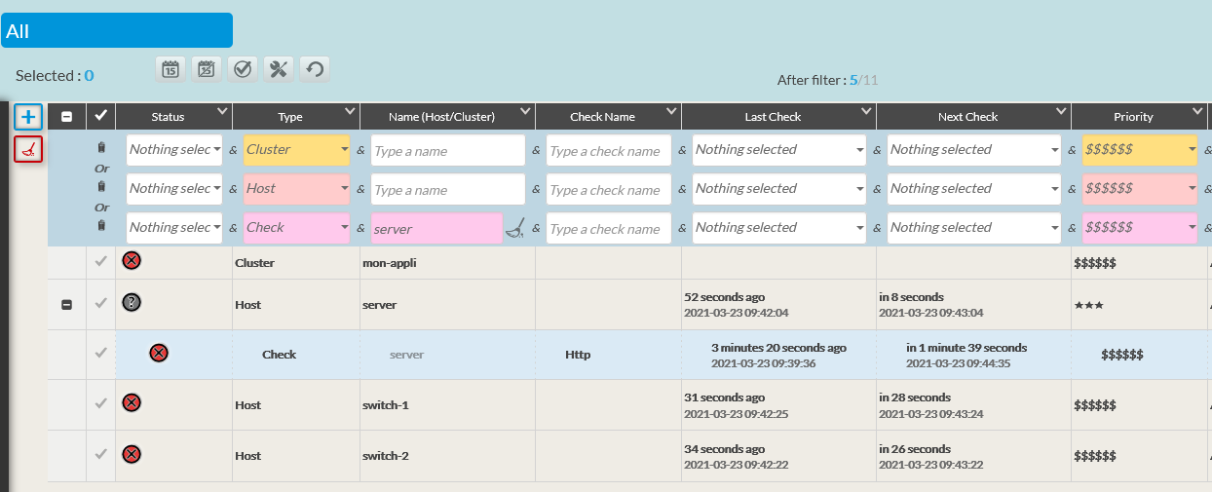The width and height of the screenshot is (1212, 492).
Task: Select the switch-1 host row checkmark
Action: [100, 404]
